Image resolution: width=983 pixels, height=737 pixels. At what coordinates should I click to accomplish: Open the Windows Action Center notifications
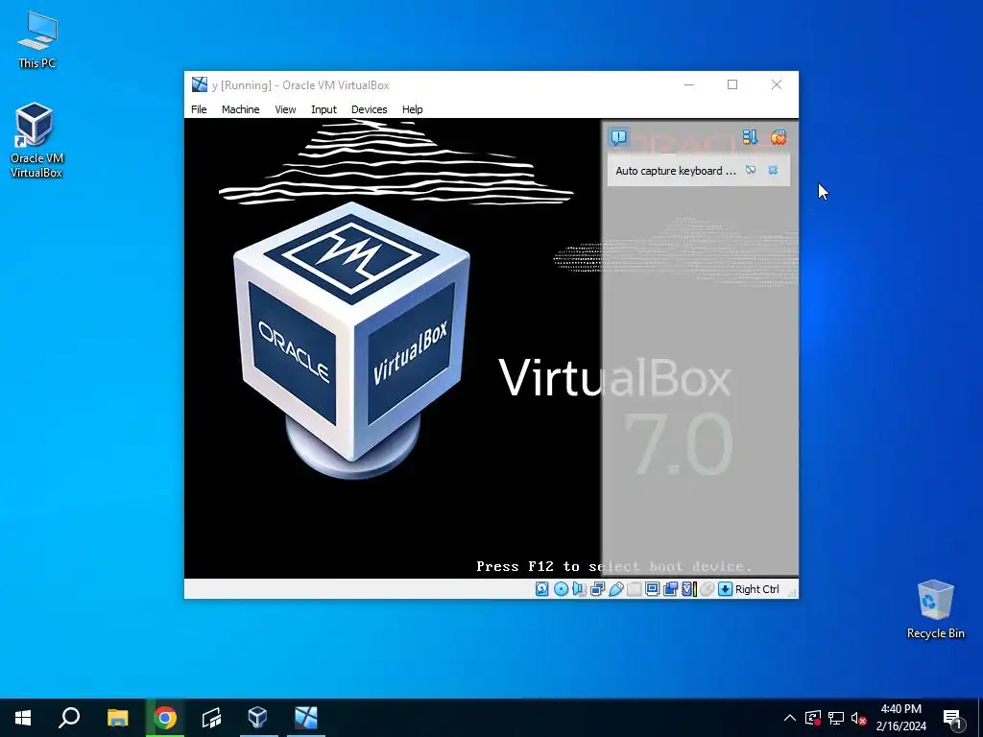point(953,718)
